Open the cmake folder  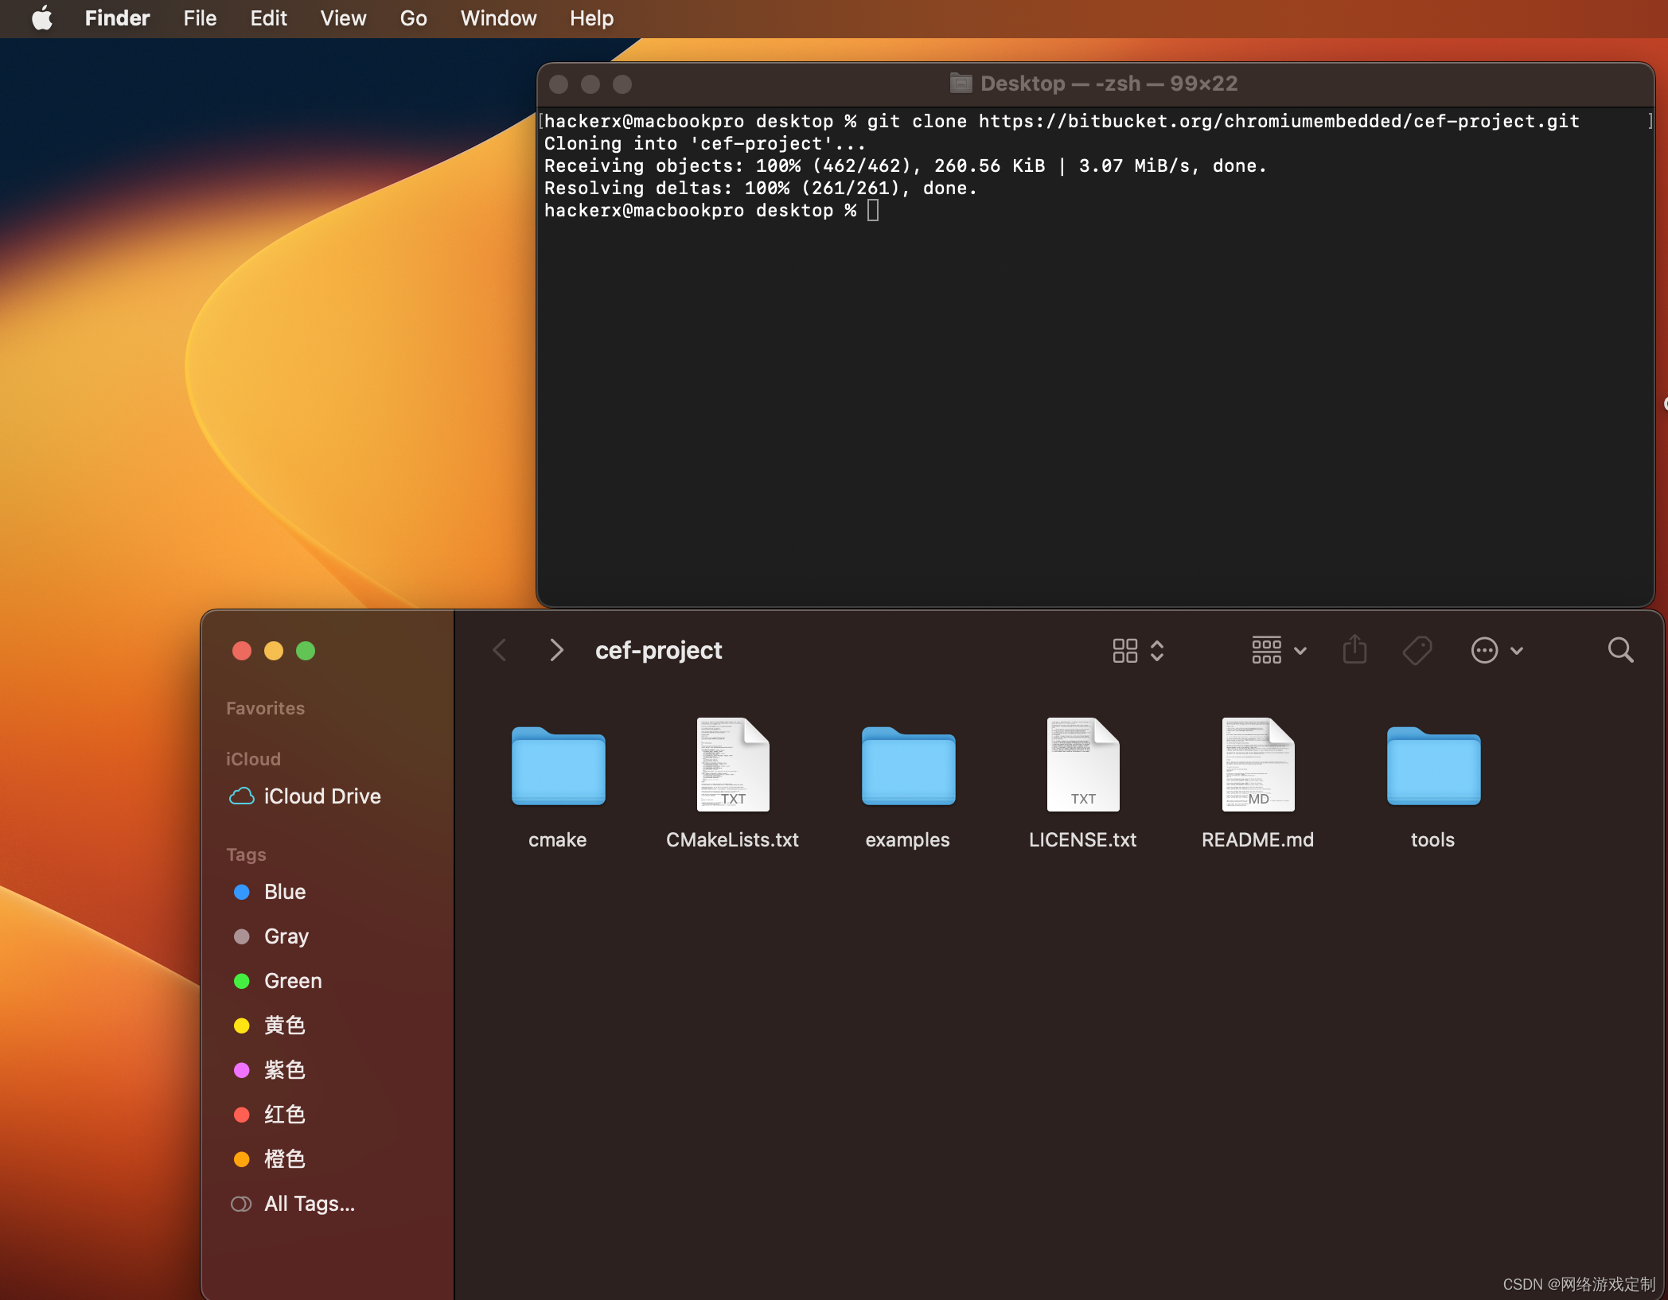click(x=558, y=768)
